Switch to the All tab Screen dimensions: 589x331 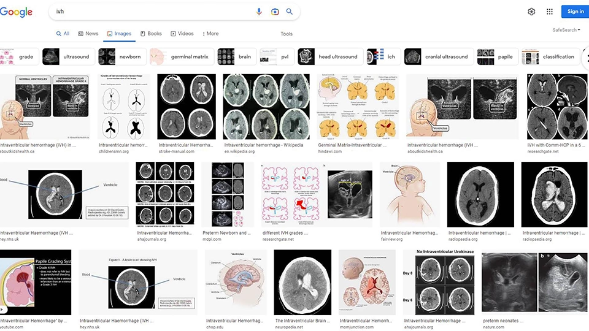point(63,33)
